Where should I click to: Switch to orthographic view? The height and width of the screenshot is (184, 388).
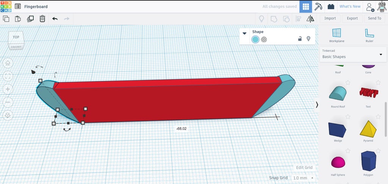(8, 115)
